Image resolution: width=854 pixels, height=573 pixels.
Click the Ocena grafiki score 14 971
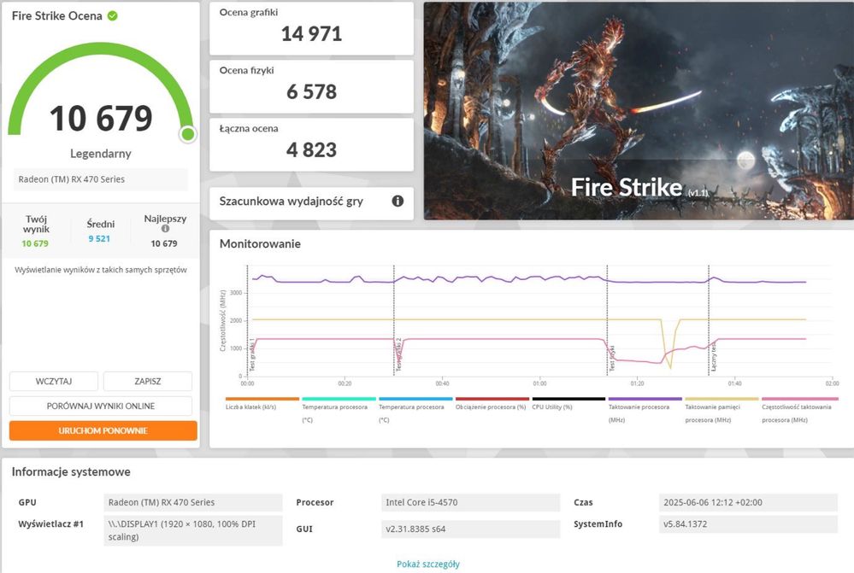click(311, 34)
